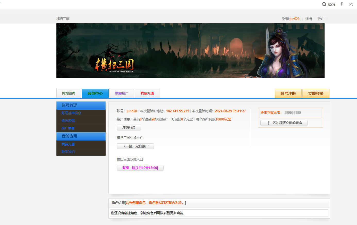
Task: Click the 账号注册 button
Action: [288, 93]
